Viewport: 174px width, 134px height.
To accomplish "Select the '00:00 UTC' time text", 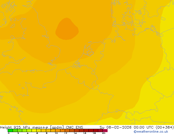I will [x=144, y=127].
